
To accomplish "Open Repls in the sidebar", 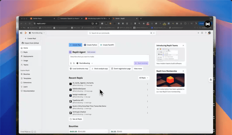I will pos(30,52).
